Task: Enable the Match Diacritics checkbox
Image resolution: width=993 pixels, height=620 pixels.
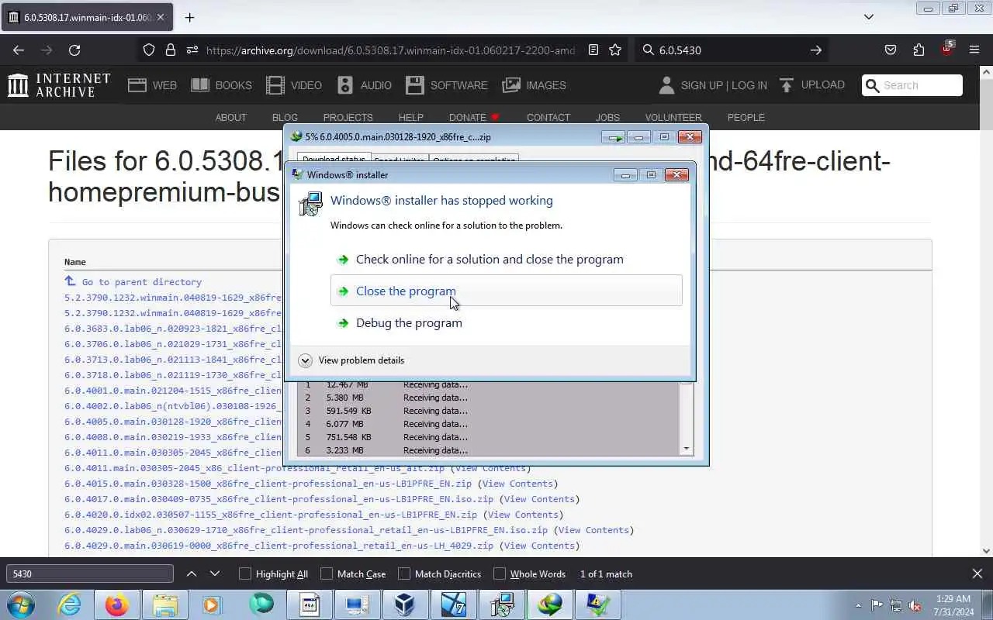Action: [x=404, y=574]
